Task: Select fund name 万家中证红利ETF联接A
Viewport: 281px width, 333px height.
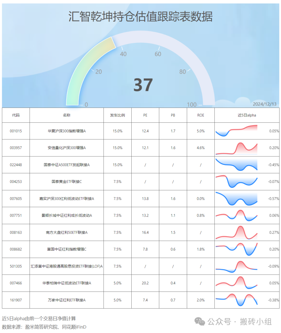Action: (67, 300)
